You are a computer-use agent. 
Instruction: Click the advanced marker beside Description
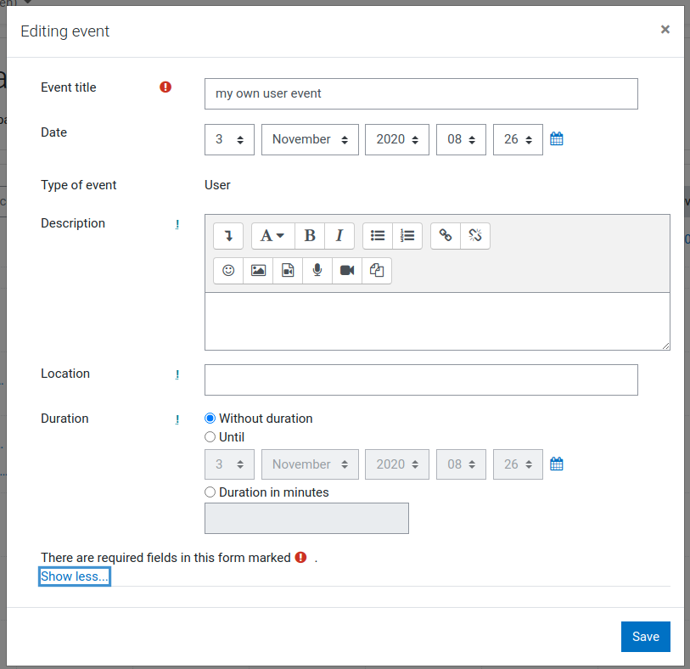pos(177,224)
